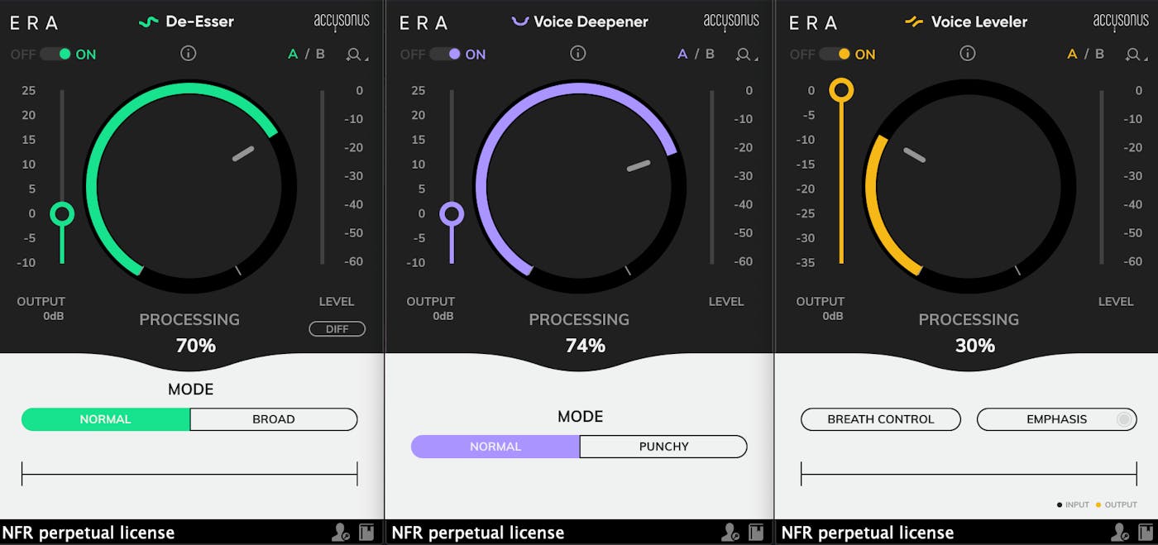This screenshot has width=1158, height=545.
Task: Select state B in Voice Leveler
Action: pos(1099,55)
